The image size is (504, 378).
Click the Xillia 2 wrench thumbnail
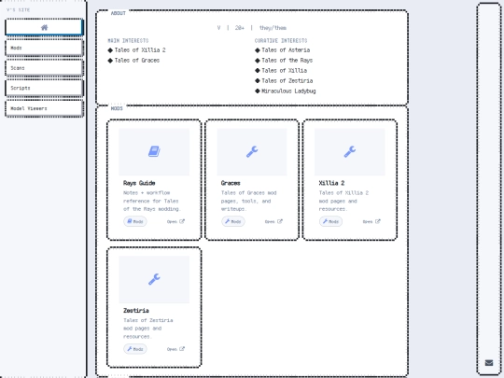point(350,152)
